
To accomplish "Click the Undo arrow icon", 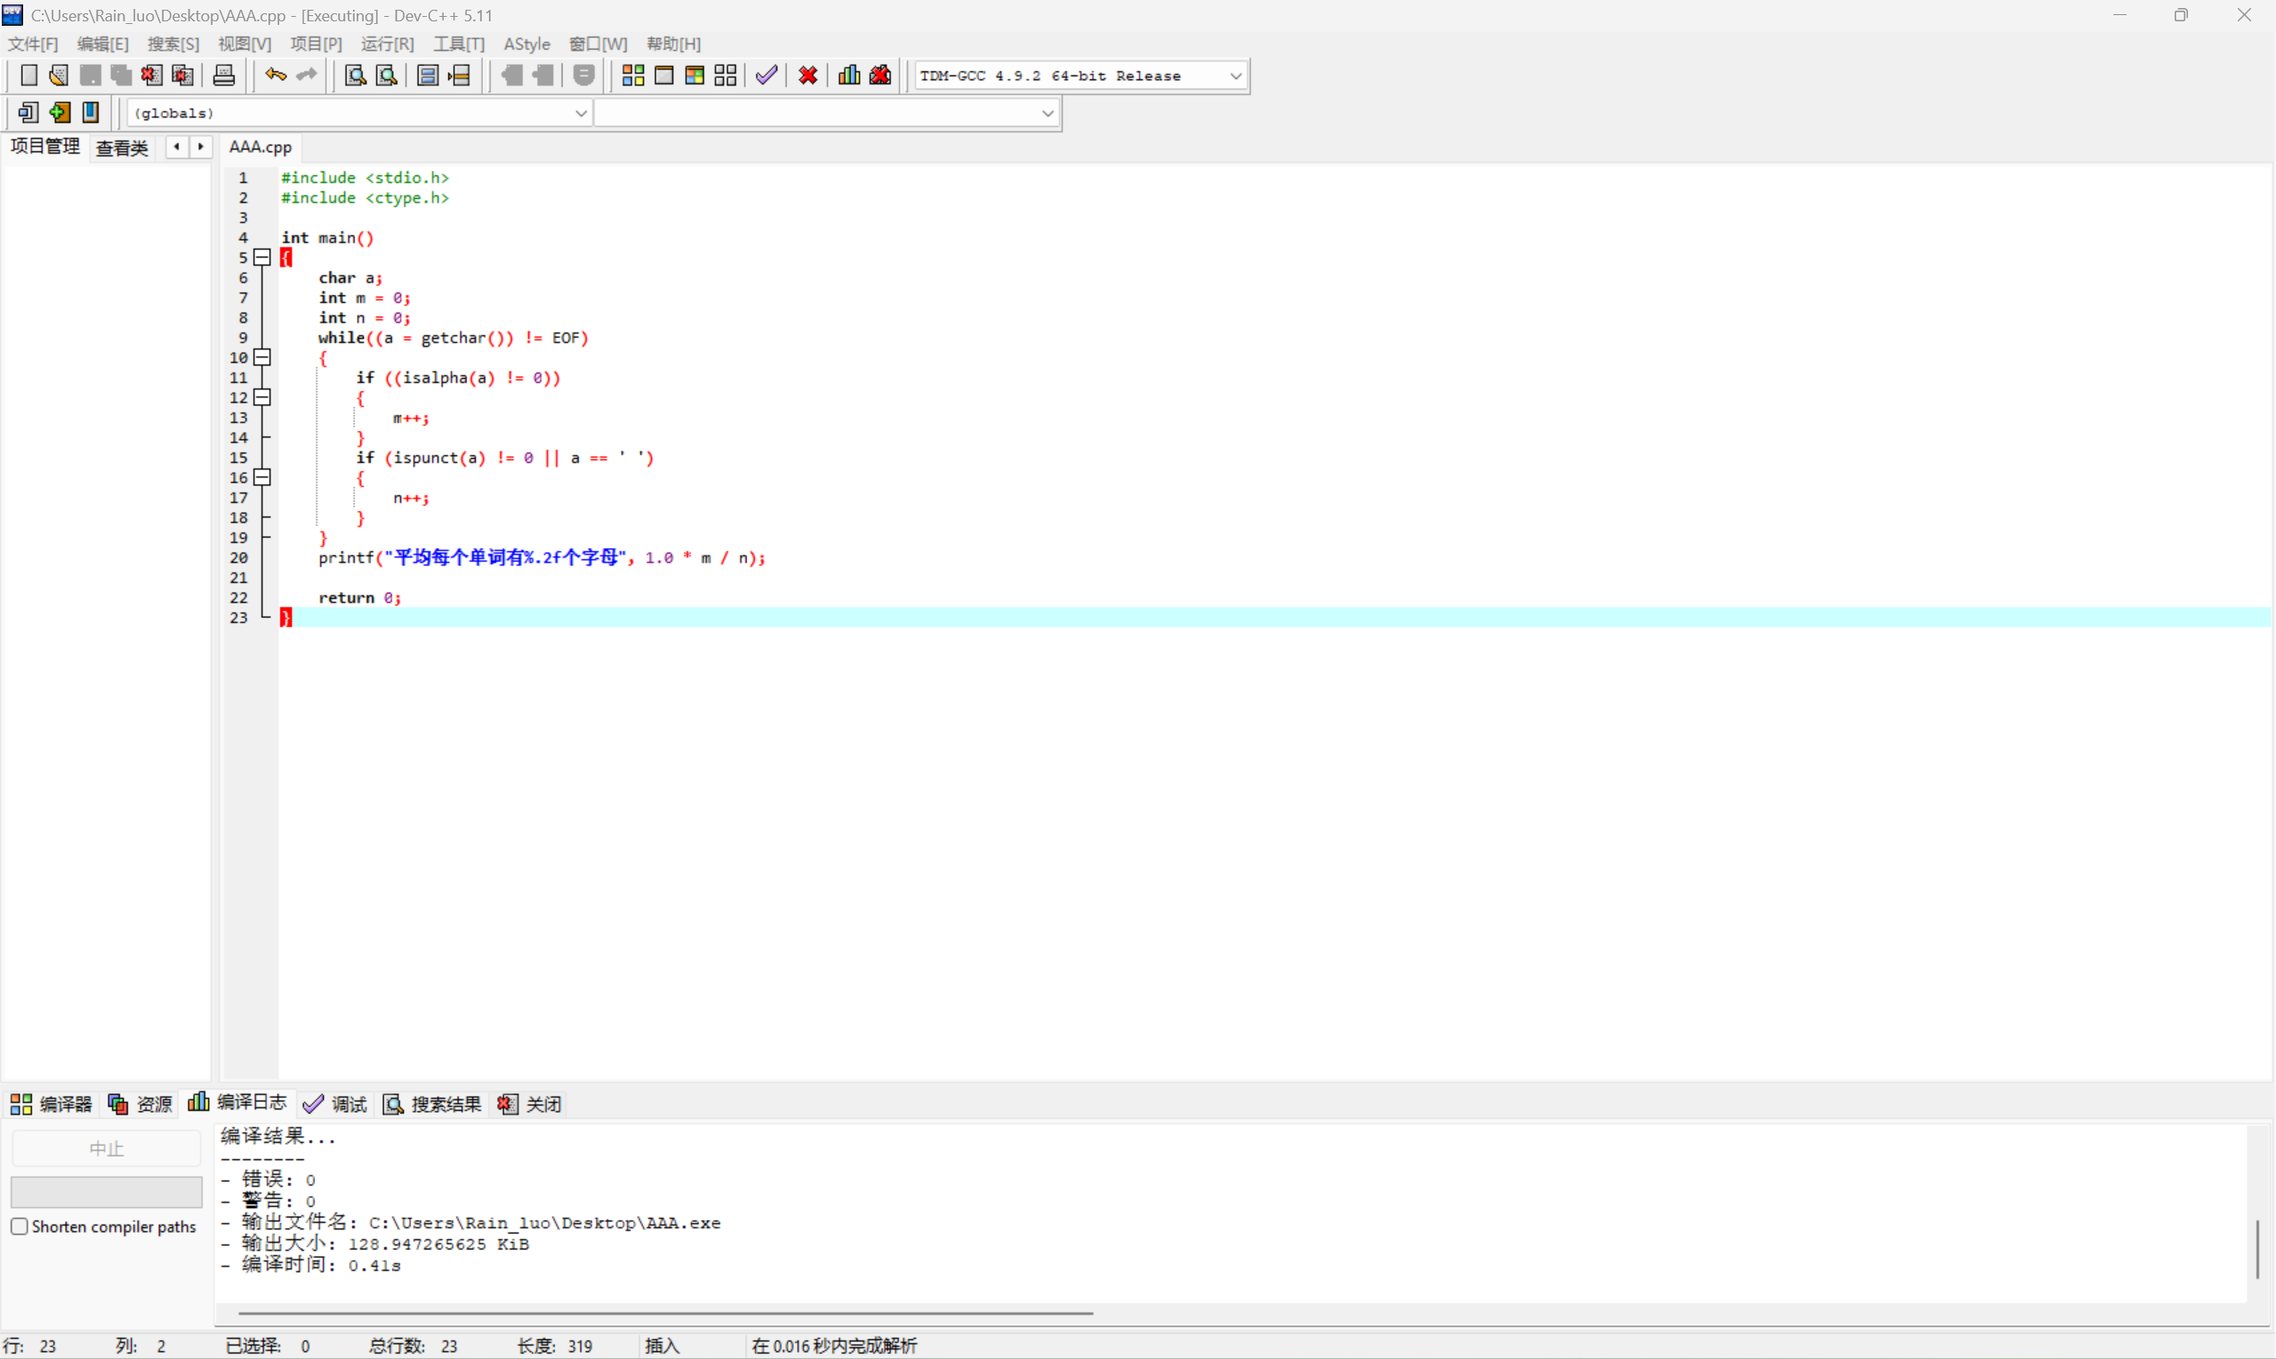I will coord(275,75).
